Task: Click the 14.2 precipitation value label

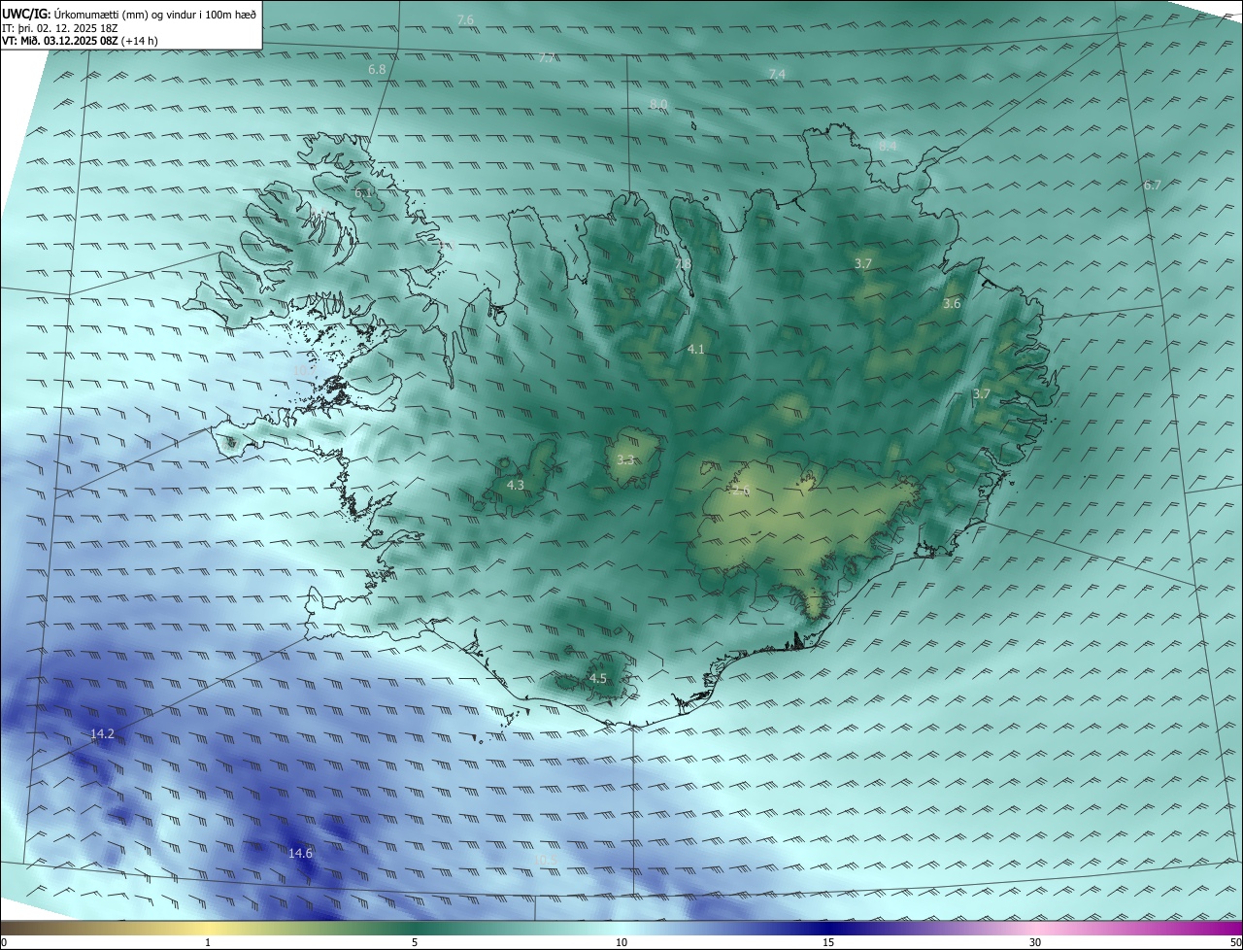Action: [102, 733]
